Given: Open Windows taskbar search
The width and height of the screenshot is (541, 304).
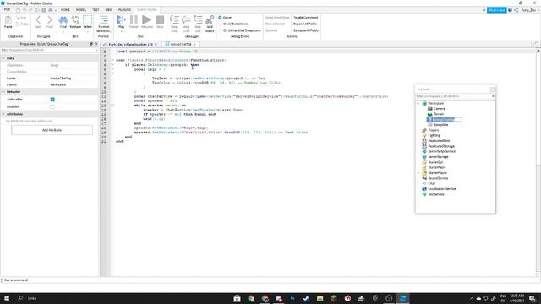Looking at the screenshot, I should pyautogui.click(x=20, y=298).
